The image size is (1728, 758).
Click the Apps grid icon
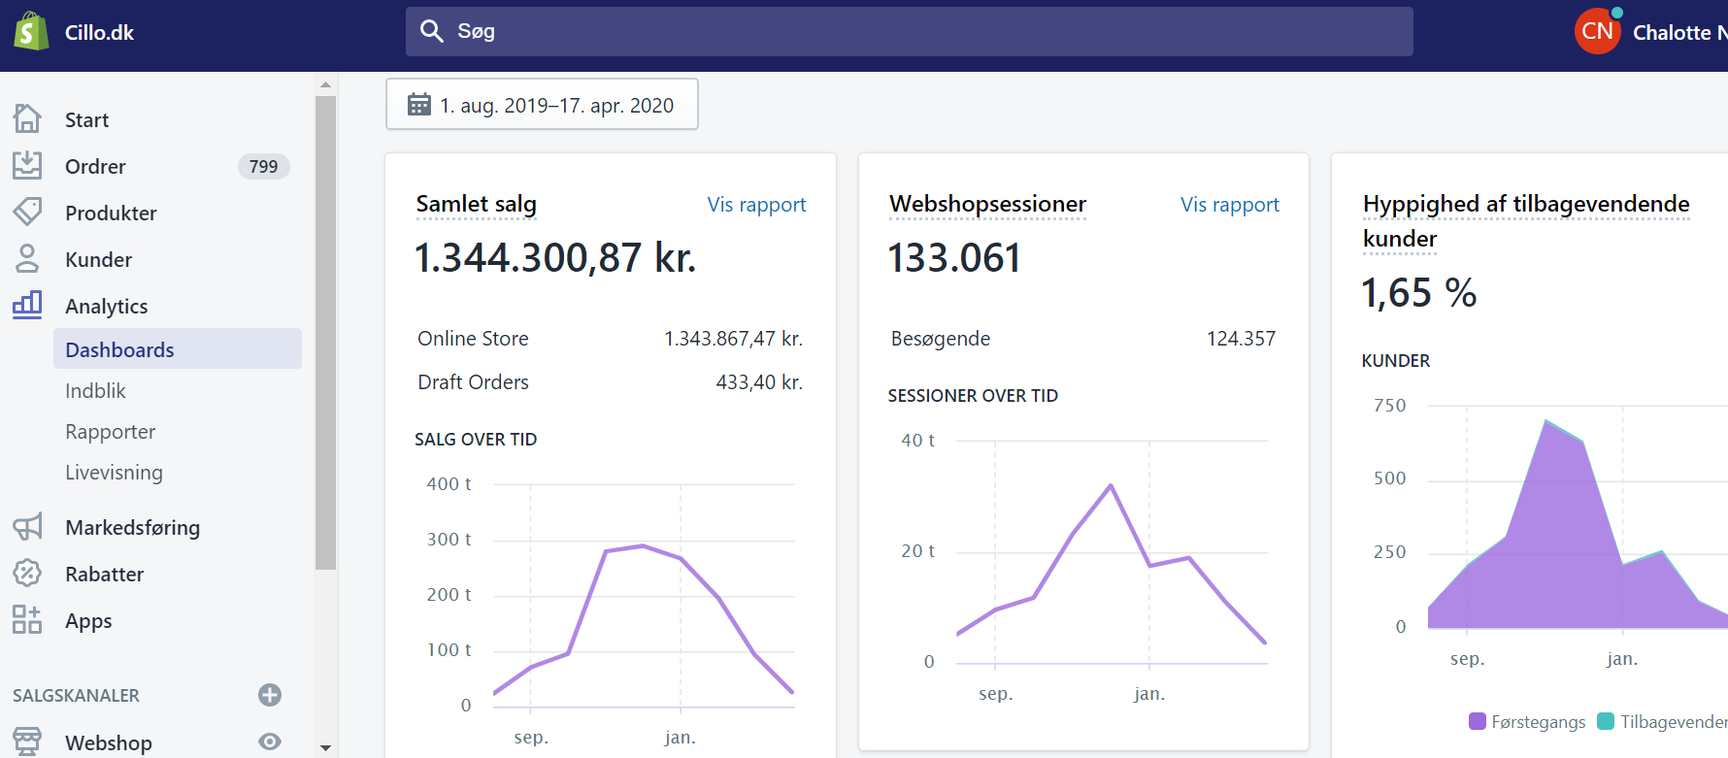(x=27, y=620)
